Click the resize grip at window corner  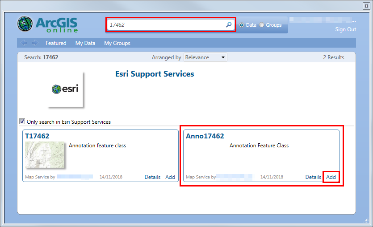point(366,220)
